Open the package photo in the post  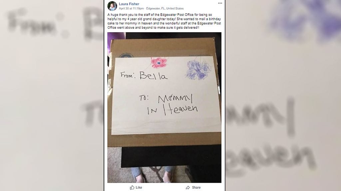165,108
